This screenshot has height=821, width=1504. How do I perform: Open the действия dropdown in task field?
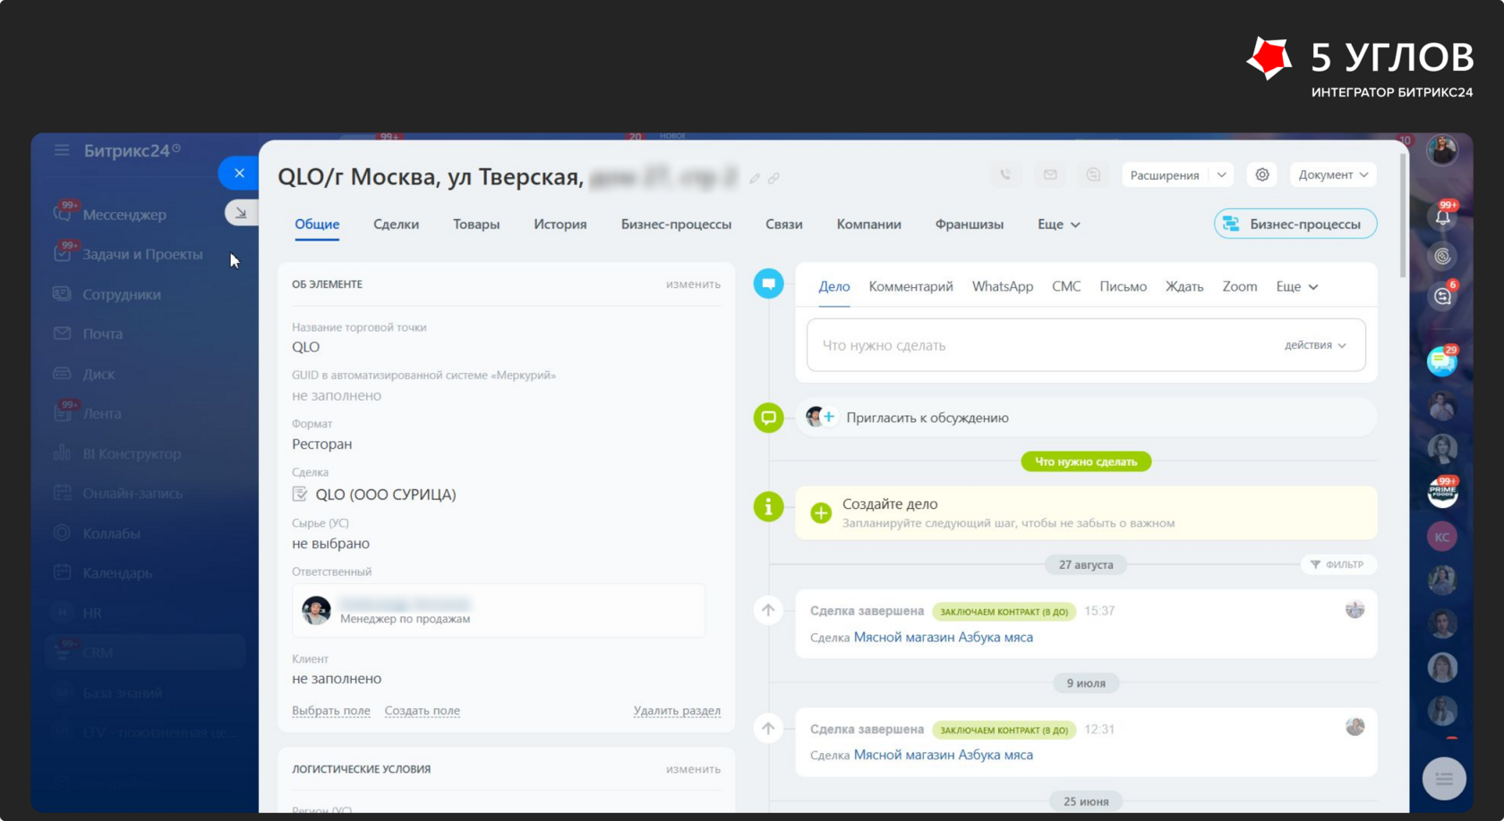click(x=1315, y=345)
